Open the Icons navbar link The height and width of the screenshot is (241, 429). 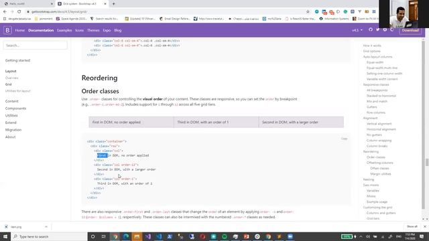[79, 30]
